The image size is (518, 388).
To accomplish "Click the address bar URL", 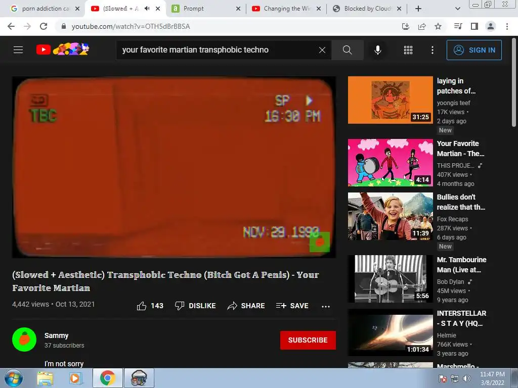I will click(131, 26).
